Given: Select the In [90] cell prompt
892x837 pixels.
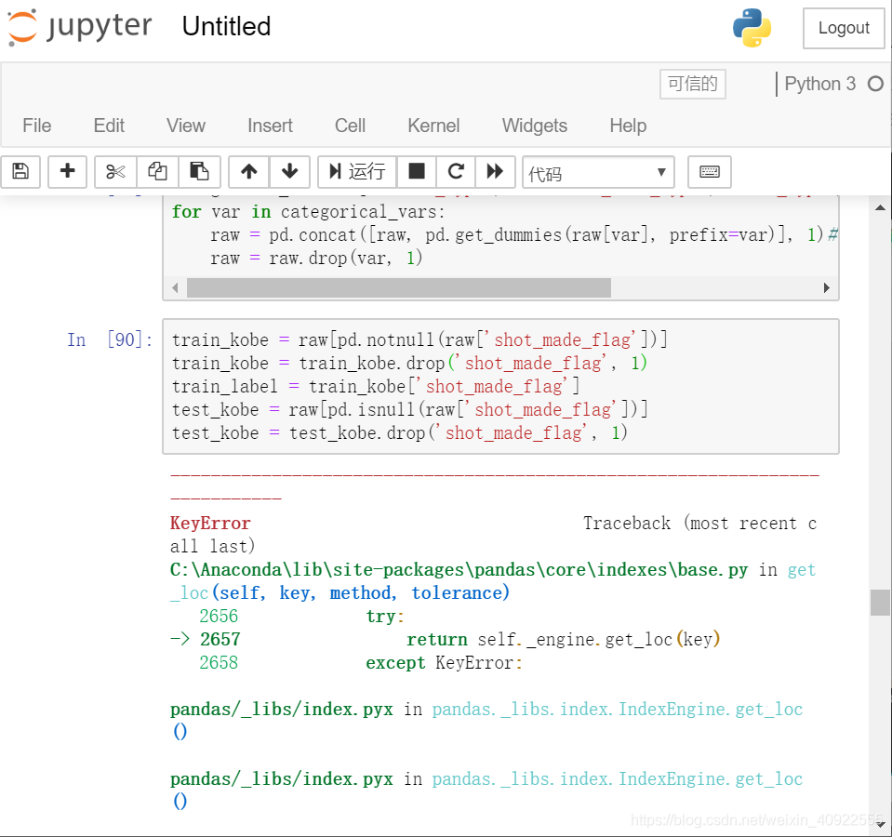Looking at the screenshot, I should [x=110, y=340].
